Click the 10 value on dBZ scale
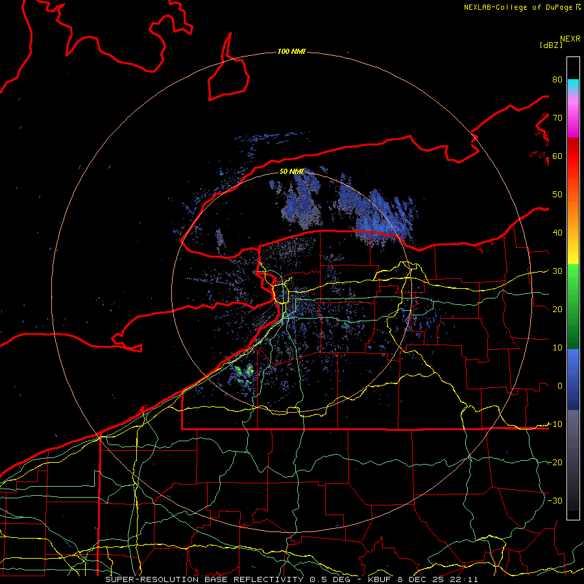 [x=557, y=348]
